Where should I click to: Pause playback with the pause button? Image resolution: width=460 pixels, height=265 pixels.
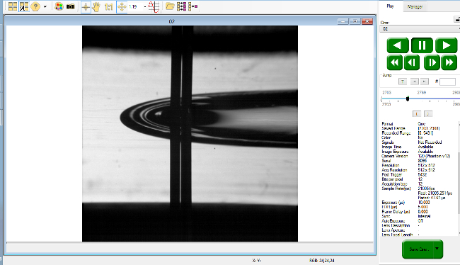click(422, 45)
